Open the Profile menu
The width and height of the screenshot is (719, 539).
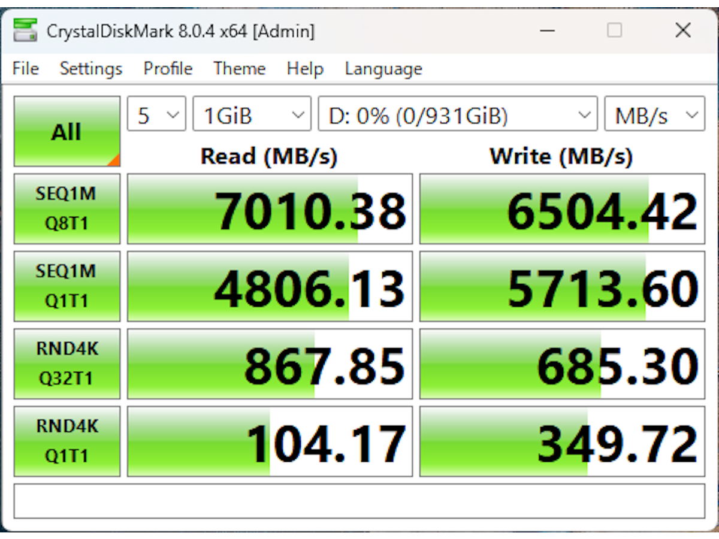tap(168, 69)
